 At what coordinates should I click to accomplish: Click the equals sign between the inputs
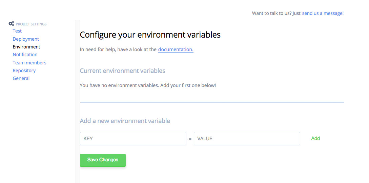tap(190, 139)
